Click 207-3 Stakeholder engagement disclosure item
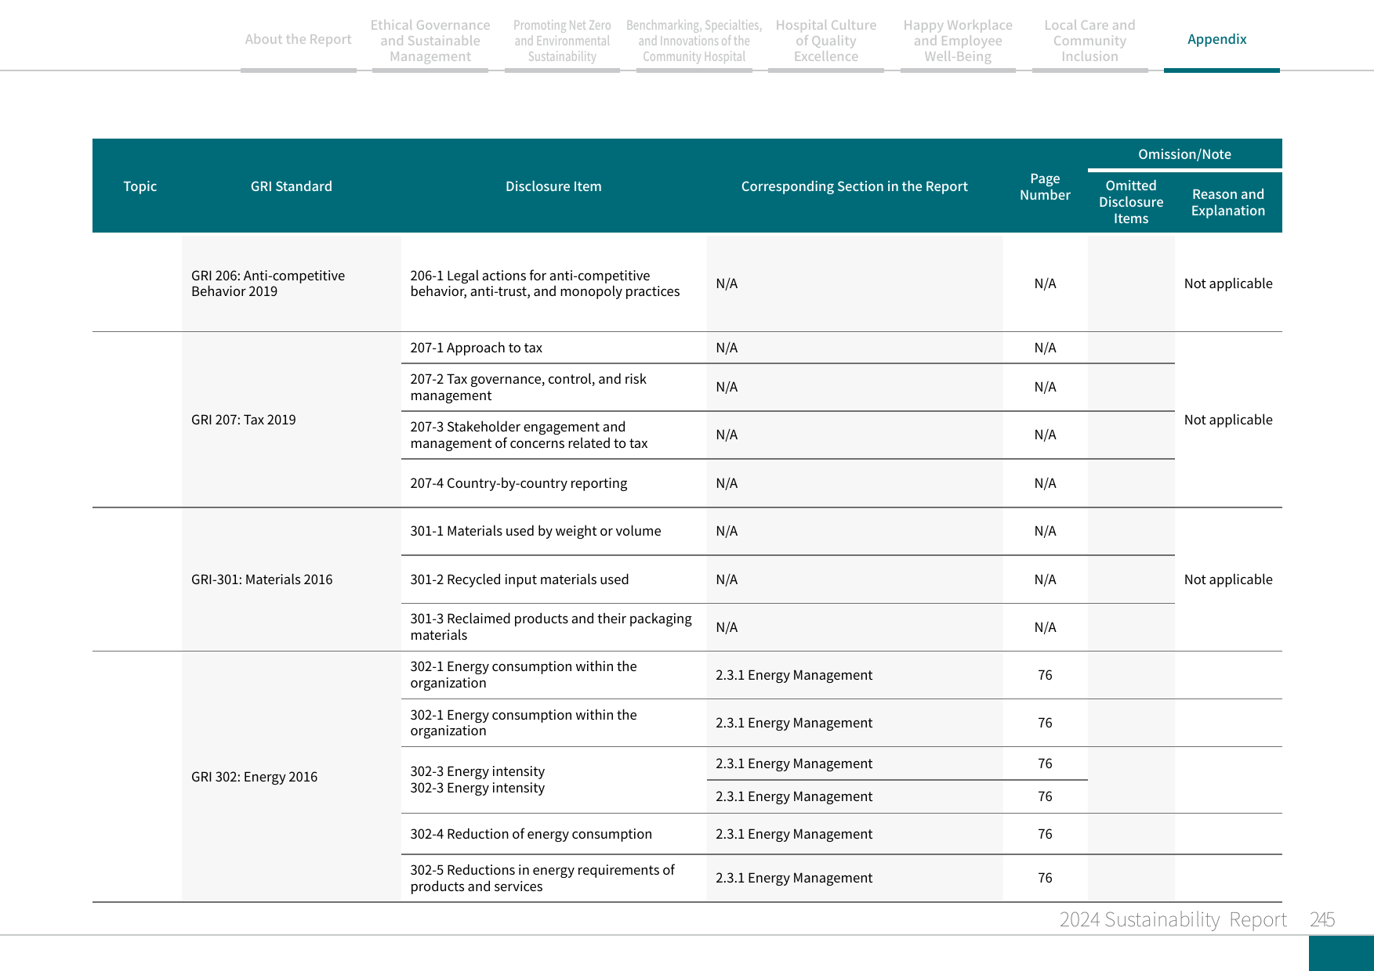This screenshot has height=971, width=1374. tap(529, 435)
